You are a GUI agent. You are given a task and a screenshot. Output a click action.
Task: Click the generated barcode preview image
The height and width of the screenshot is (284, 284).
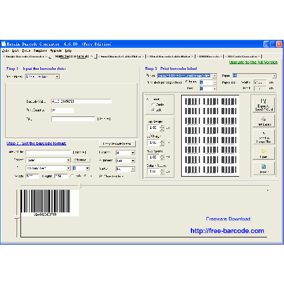[x=49, y=203]
